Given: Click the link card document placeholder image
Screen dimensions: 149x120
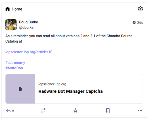Looking at the screenshot, I should (20, 89).
